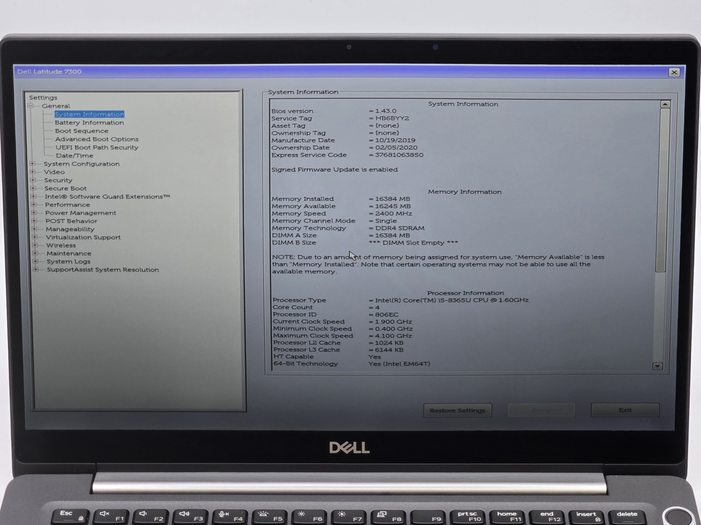Click the Memory Speed 2400 MHz value

point(393,213)
